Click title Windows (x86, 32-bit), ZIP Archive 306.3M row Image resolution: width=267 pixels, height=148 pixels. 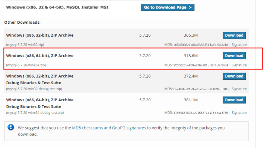40,35
